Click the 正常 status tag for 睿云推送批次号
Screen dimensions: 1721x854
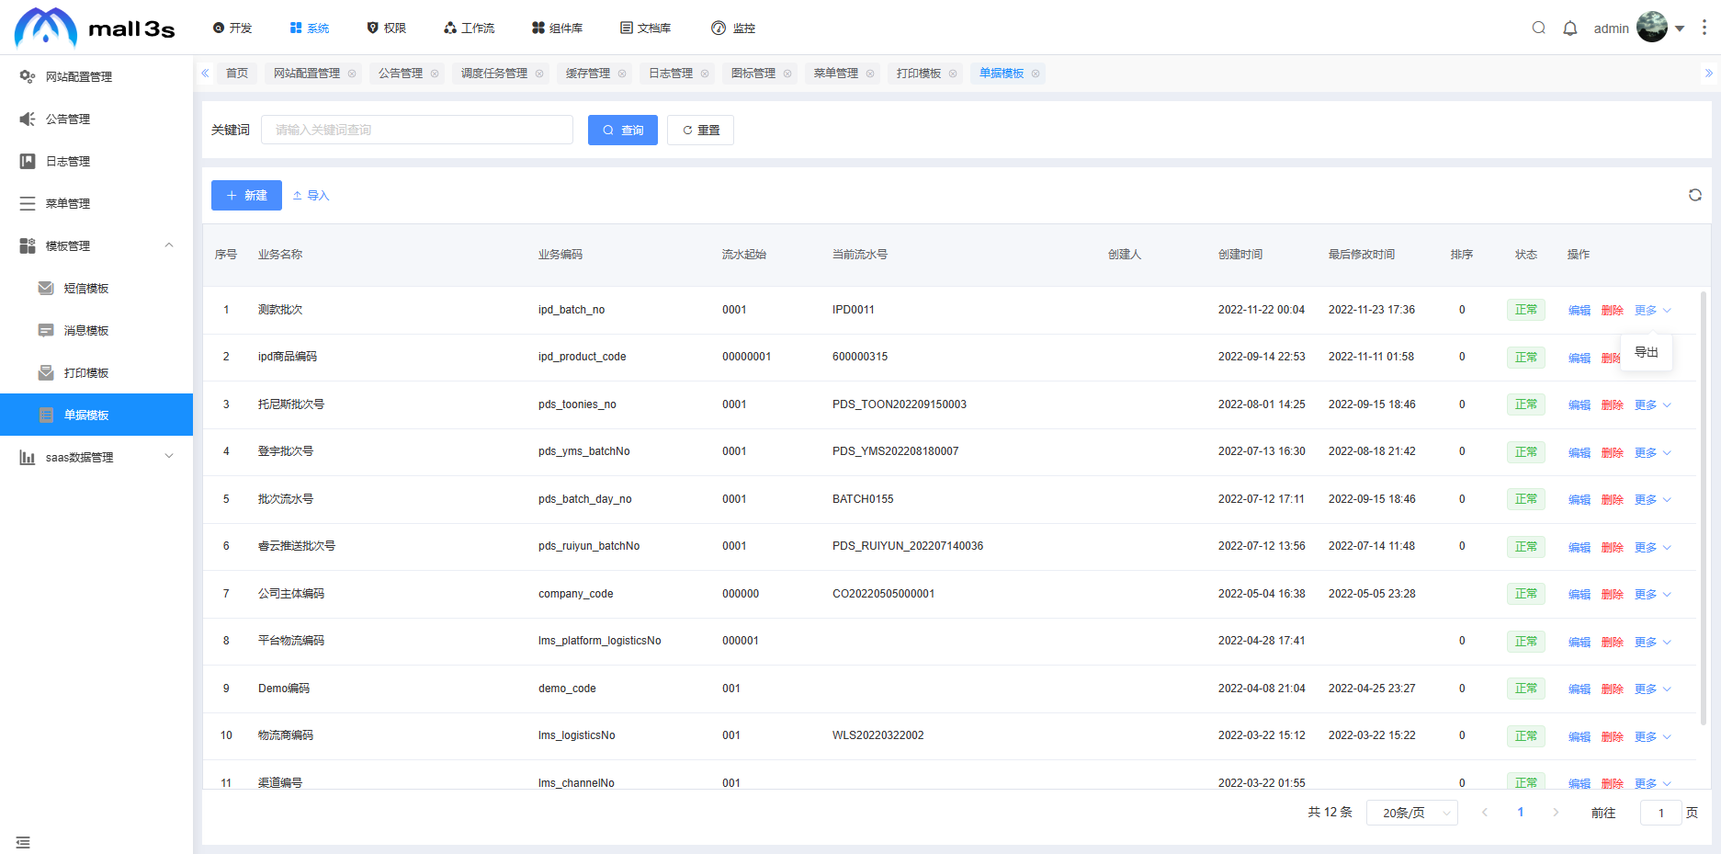[x=1526, y=547]
